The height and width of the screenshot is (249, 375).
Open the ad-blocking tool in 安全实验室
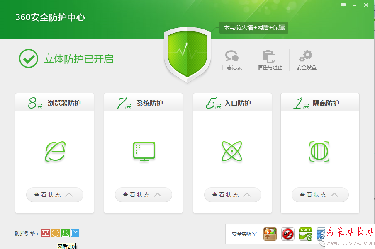point(287,234)
